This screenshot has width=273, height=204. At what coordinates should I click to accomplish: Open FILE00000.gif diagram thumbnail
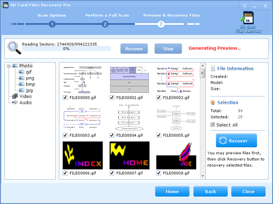82,79
